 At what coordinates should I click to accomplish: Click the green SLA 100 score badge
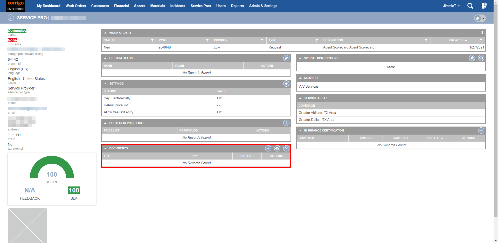click(x=74, y=190)
